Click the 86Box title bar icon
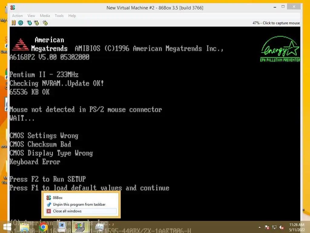Viewport: 310px width, 233px height. pyautogui.click(x=13, y=8)
